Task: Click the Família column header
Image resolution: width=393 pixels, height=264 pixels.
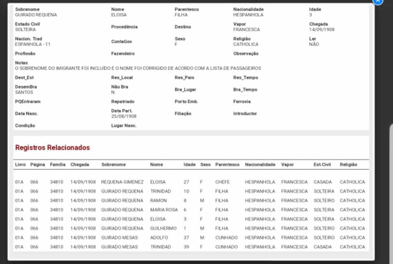Action: pyautogui.click(x=58, y=164)
